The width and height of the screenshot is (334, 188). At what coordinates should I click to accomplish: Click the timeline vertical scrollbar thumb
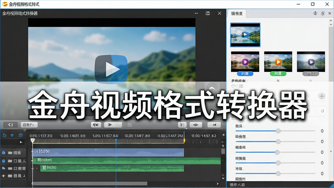tap(223, 151)
